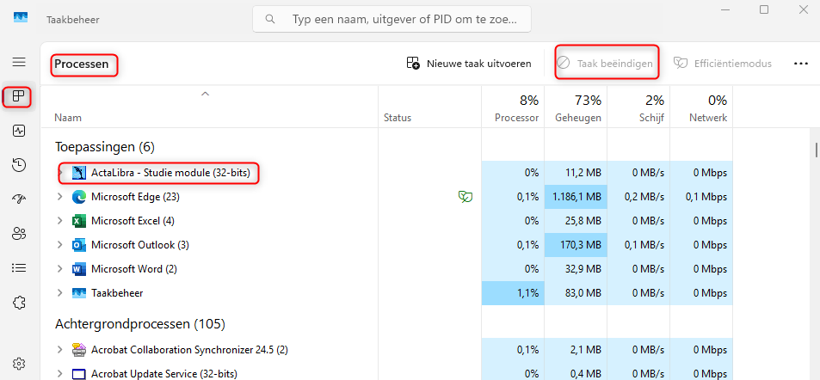
Task: Open the hamburger navigation menu
Action: point(19,62)
